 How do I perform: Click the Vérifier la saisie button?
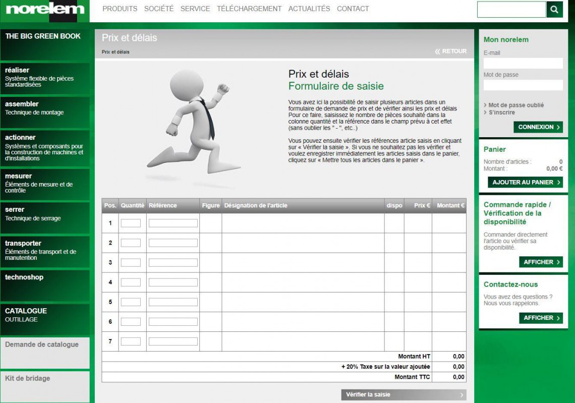pyautogui.click(x=404, y=394)
